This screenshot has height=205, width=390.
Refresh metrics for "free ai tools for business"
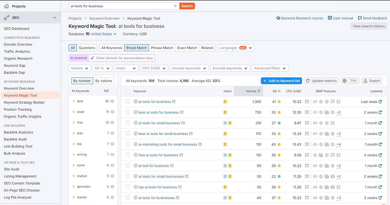click(x=380, y=155)
